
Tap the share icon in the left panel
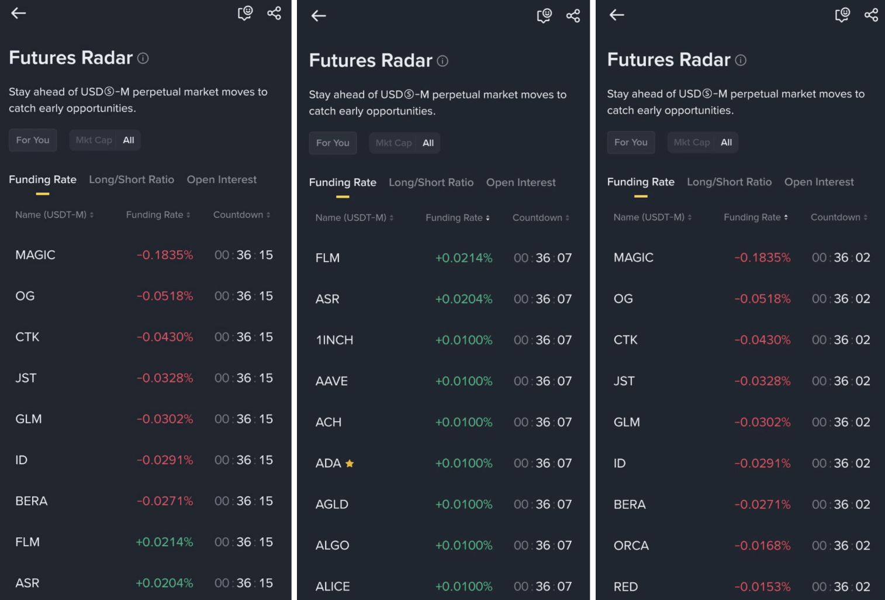point(274,13)
